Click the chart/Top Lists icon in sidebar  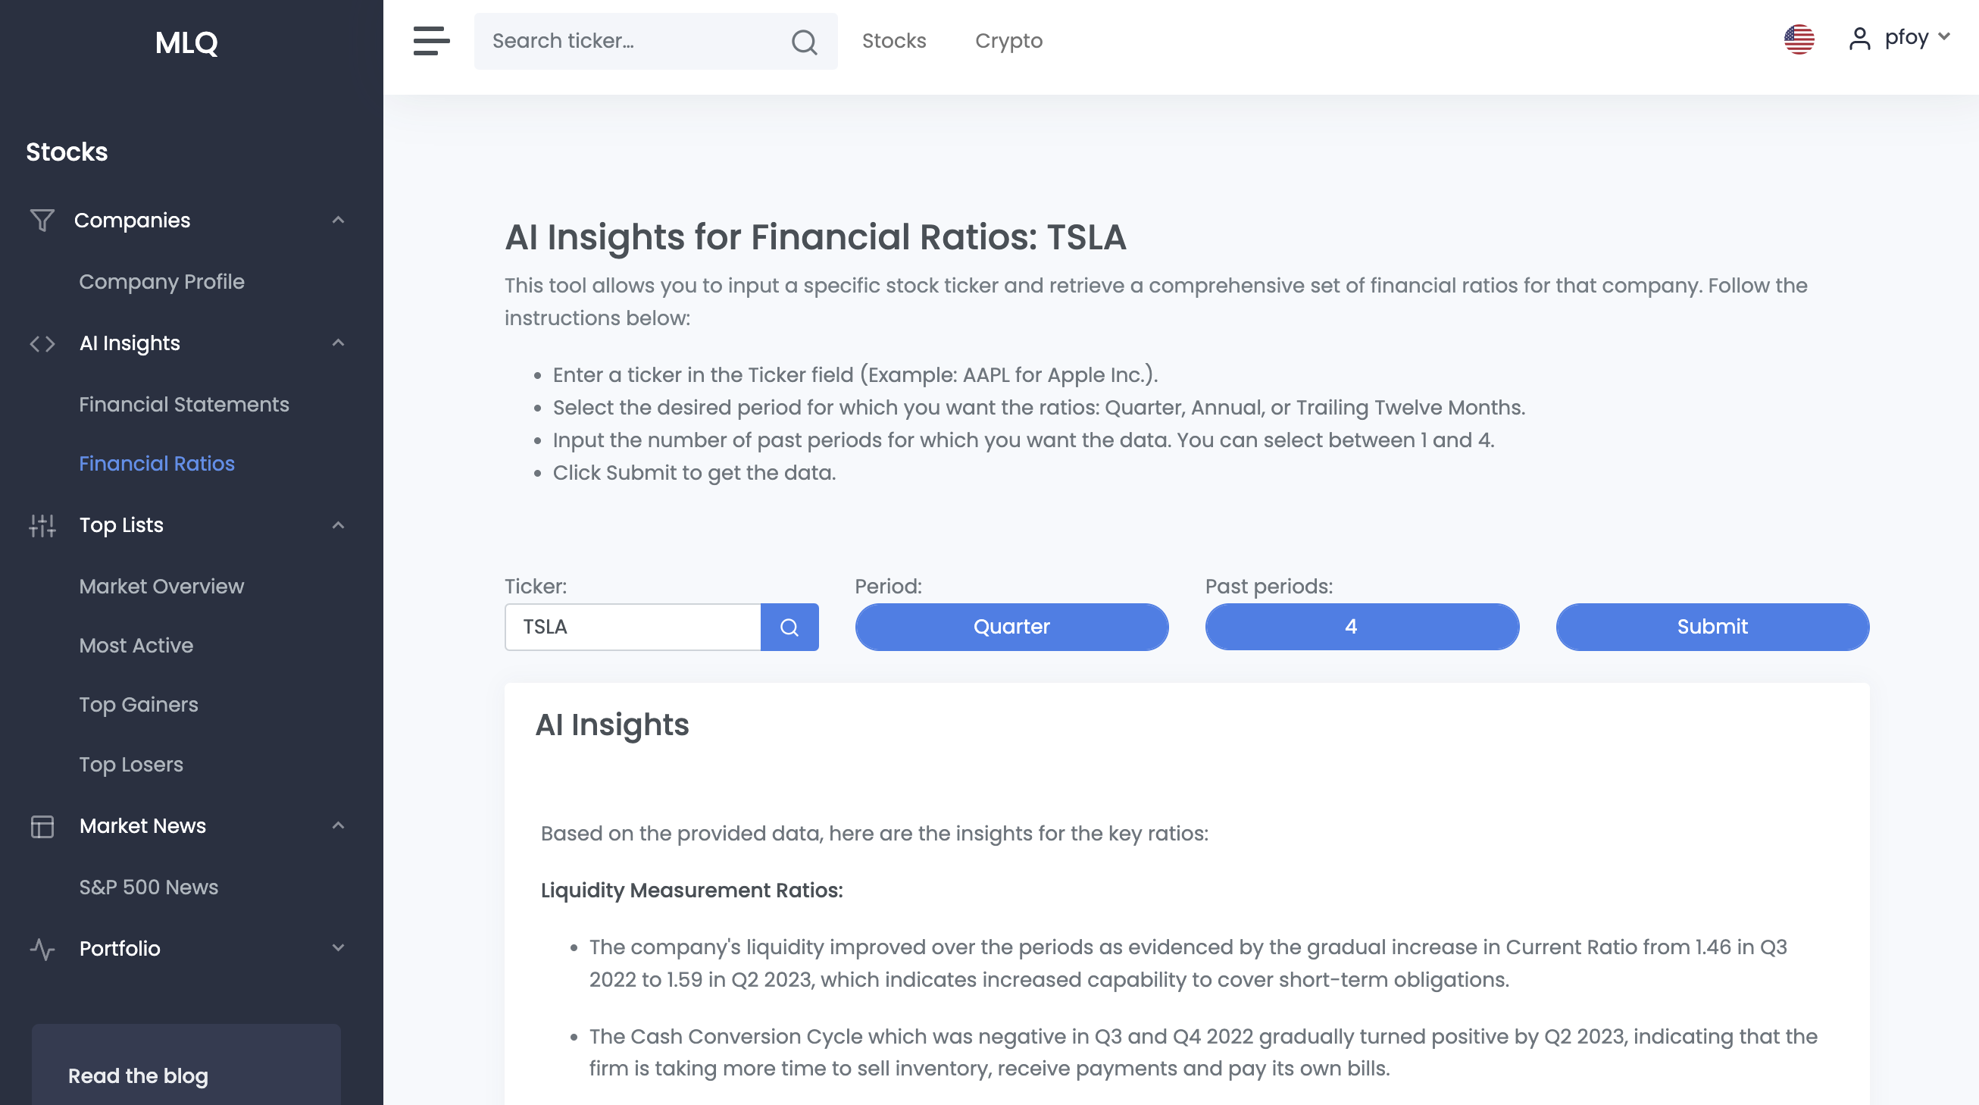coord(42,524)
